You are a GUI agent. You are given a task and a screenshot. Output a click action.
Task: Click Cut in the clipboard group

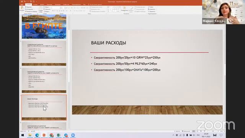click(28, 7)
